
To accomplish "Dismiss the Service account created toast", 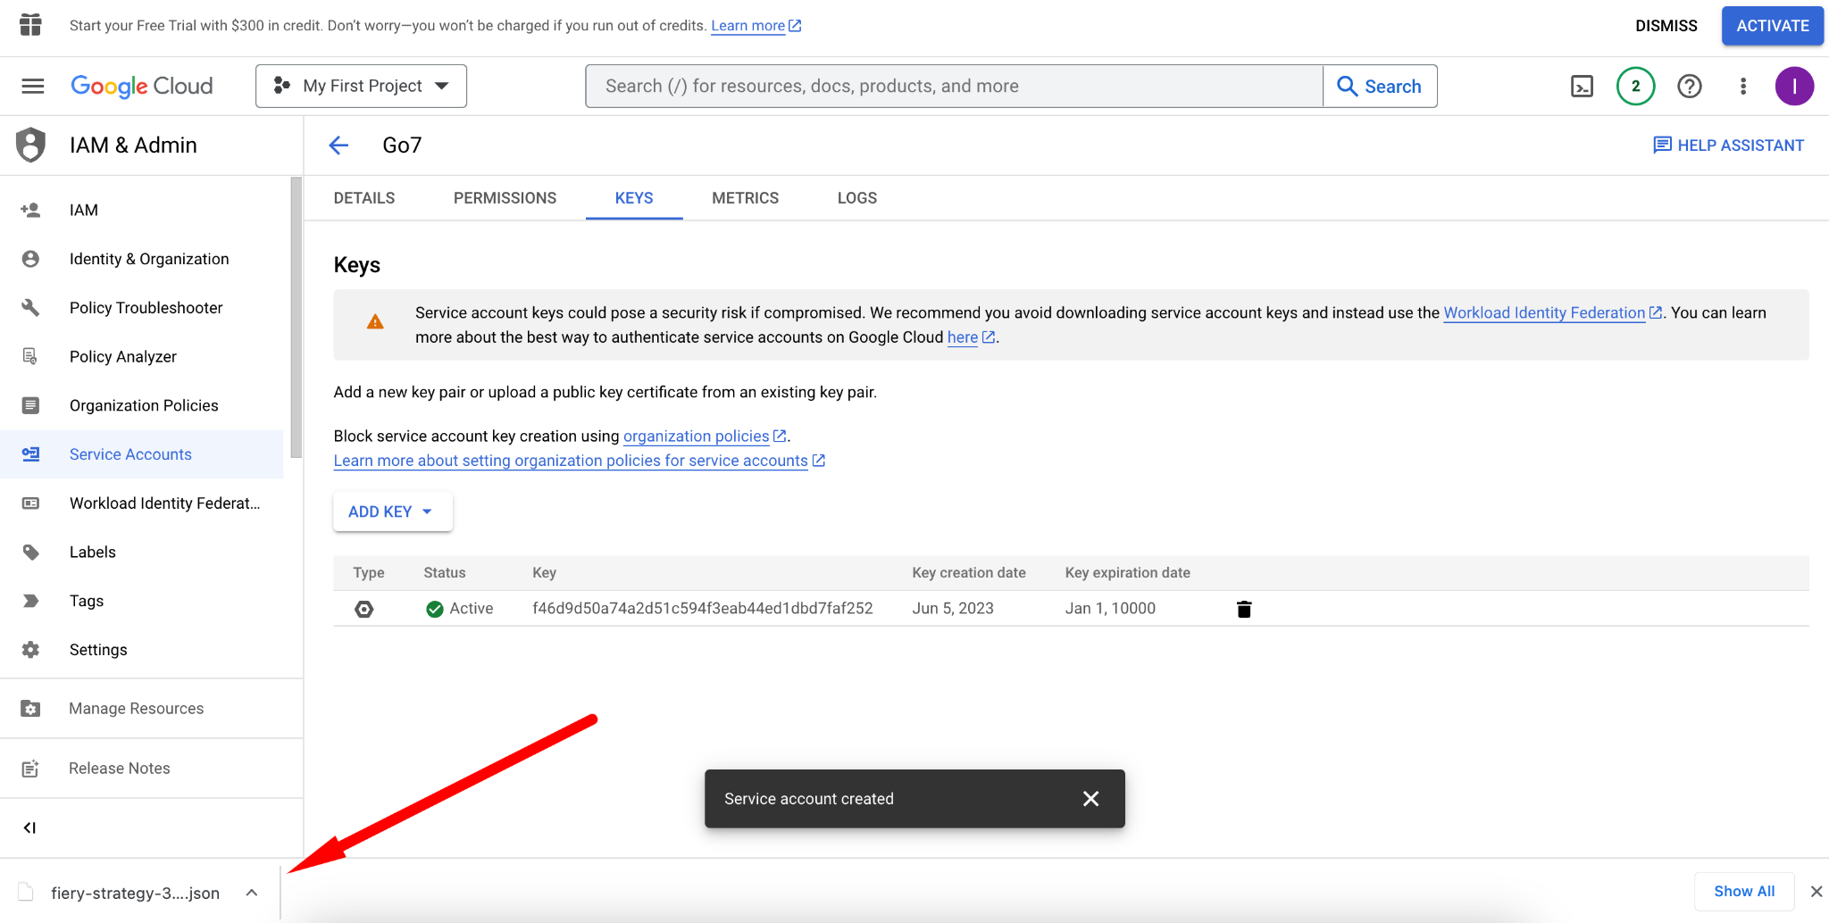I will tap(1090, 799).
